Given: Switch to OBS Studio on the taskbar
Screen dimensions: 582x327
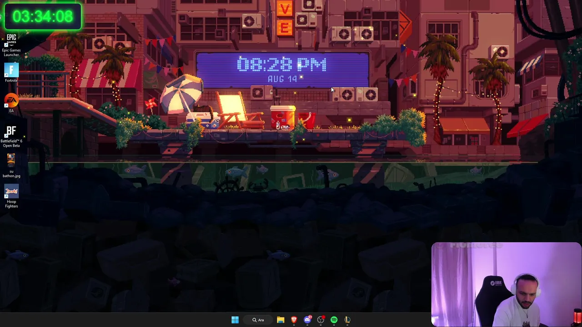Looking at the screenshot, I should click(321, 320).
